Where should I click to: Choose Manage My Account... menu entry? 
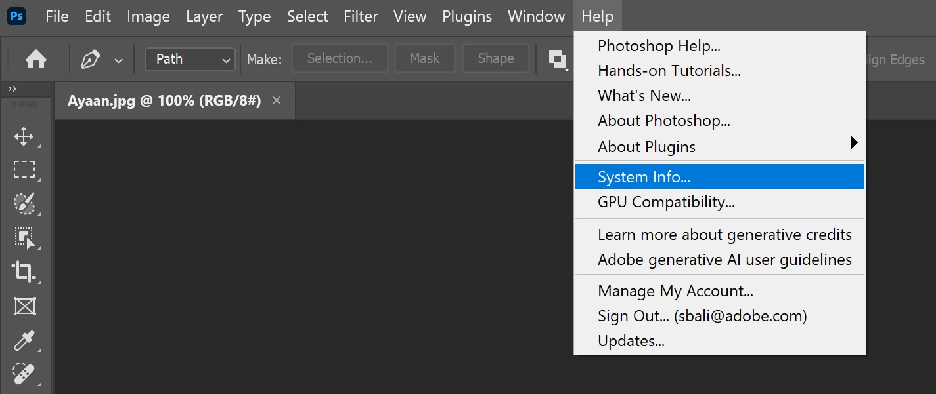[x=720, y=291]
